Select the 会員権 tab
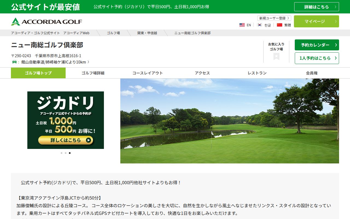The height and width of the screenshot is (219, 350). [x=312, y=73]
